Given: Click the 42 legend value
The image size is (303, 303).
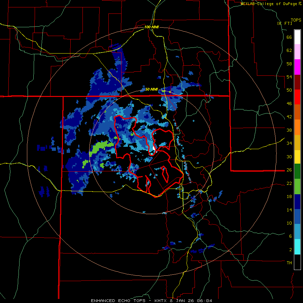Looking at the screenshot, I should tap(289, 117).
